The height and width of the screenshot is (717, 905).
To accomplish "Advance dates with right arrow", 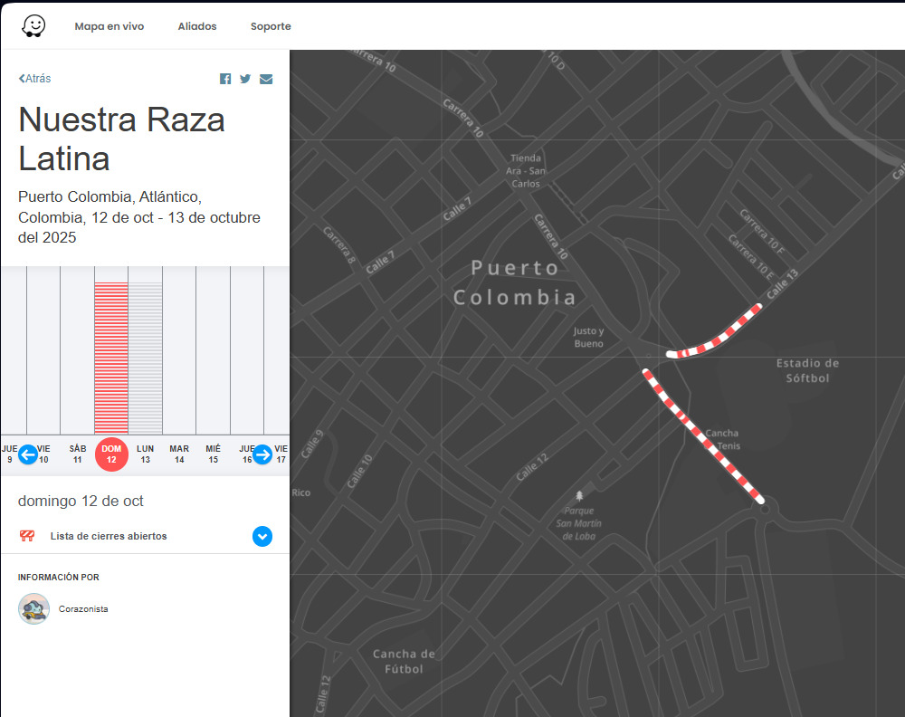I will point(262,454).
